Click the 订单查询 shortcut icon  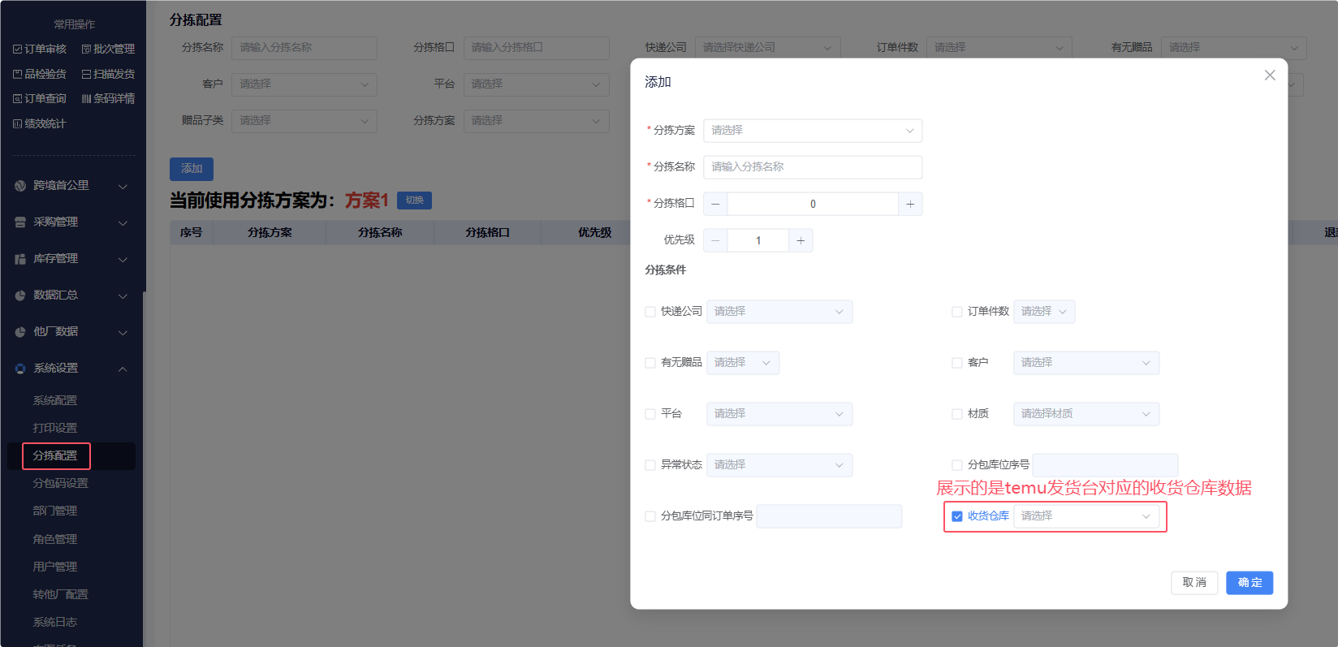17,99
